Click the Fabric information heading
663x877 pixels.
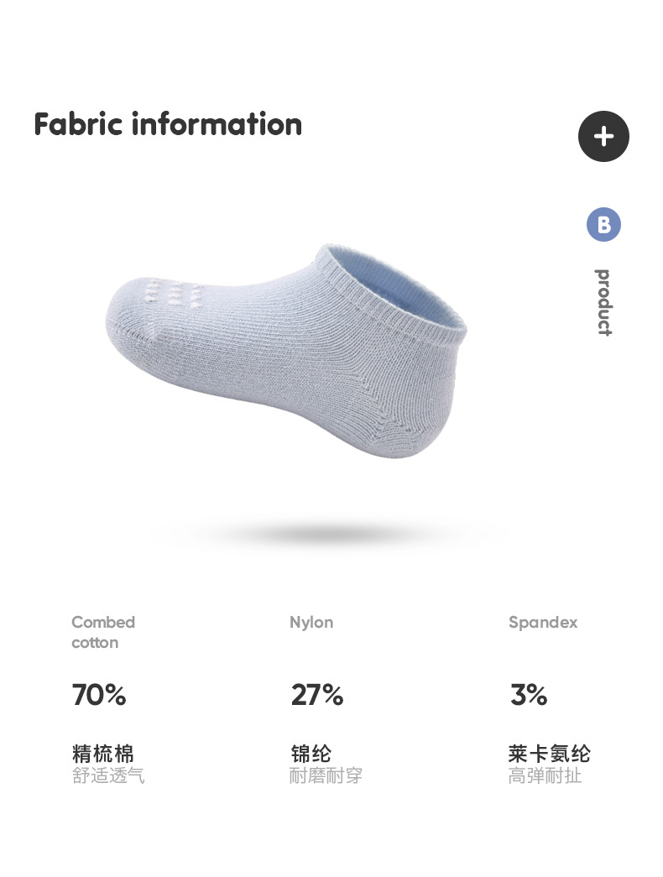pyautogui.click(x=168, y=124)
